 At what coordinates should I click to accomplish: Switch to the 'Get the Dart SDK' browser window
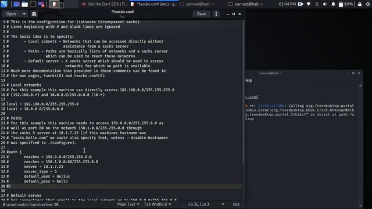pos(105,4)
